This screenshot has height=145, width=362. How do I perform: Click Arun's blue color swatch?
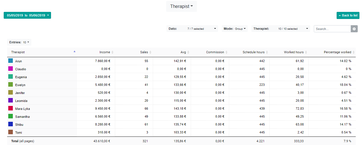pyautogui.click(x=11, y=61)
